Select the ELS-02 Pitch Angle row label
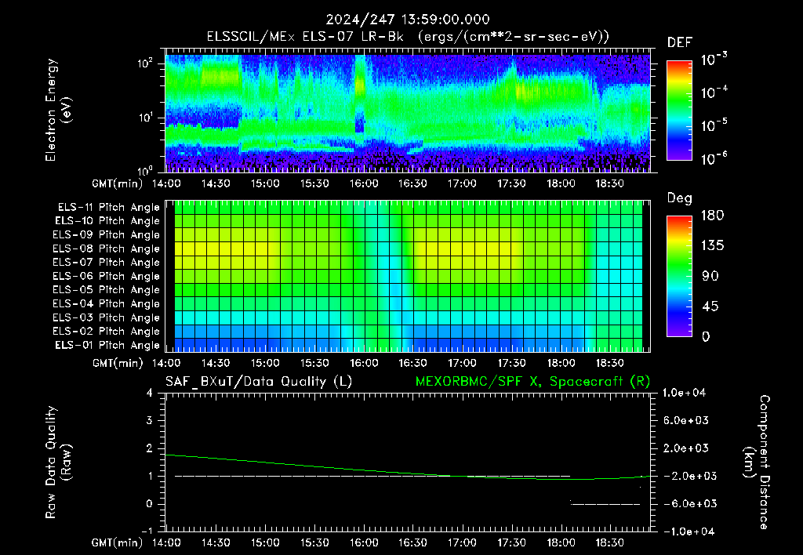The image size is (803, 555). tap(107, 332)
